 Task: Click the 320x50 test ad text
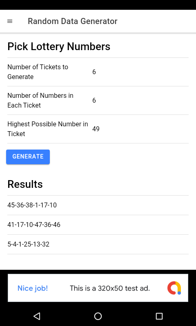(x=110, y=288)
